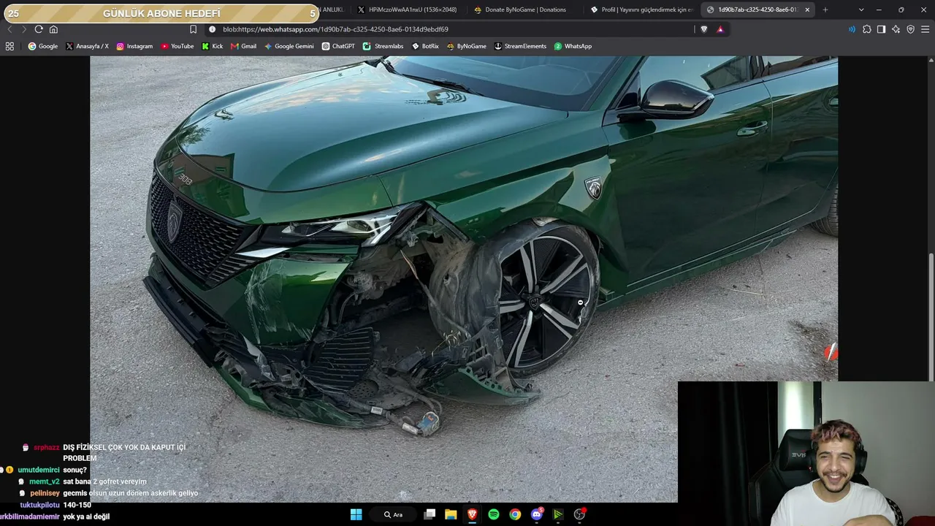Open the ByNoGame bookmark
This screenshot has height=526, width=935.
(x=466, y=46)
